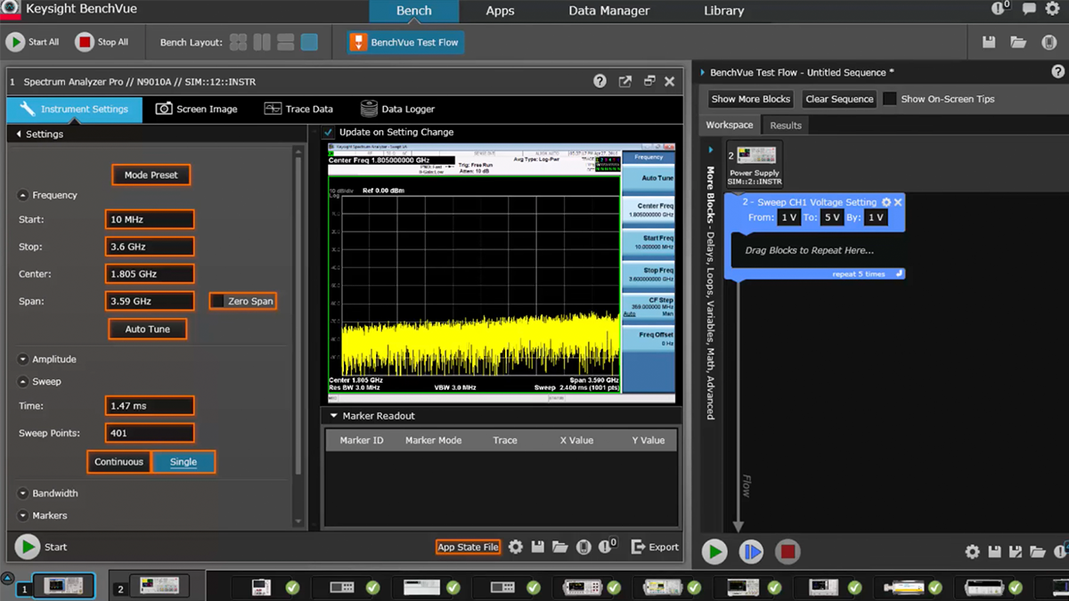Click the Auto Tune button

147,329
